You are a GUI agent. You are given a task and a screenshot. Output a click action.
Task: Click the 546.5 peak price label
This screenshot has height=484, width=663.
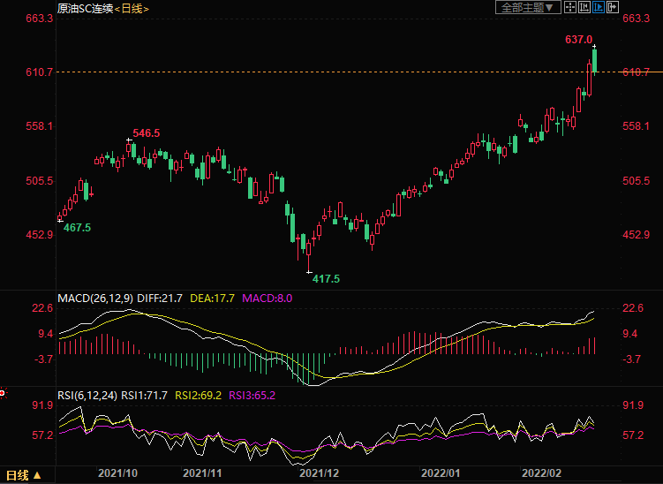point(147,133)
